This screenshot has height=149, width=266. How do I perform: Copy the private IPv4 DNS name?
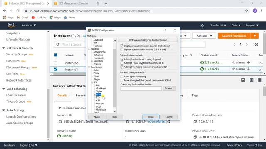coord(195,137)
